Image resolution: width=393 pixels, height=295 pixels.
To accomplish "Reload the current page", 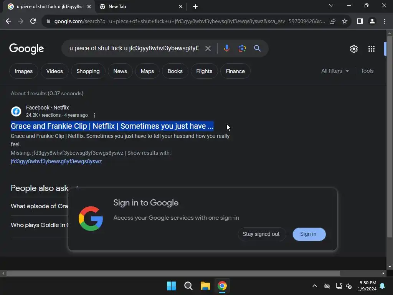I will click(33, 22).
